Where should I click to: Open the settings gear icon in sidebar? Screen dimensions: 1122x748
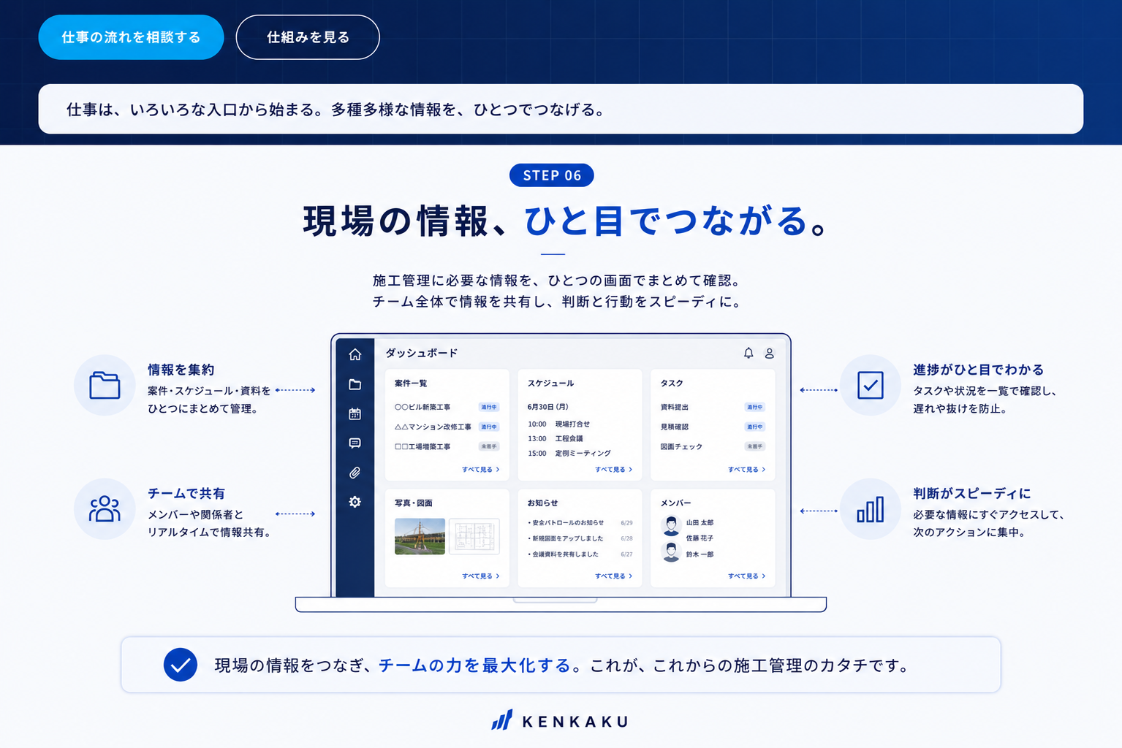(x=355, y=502)
